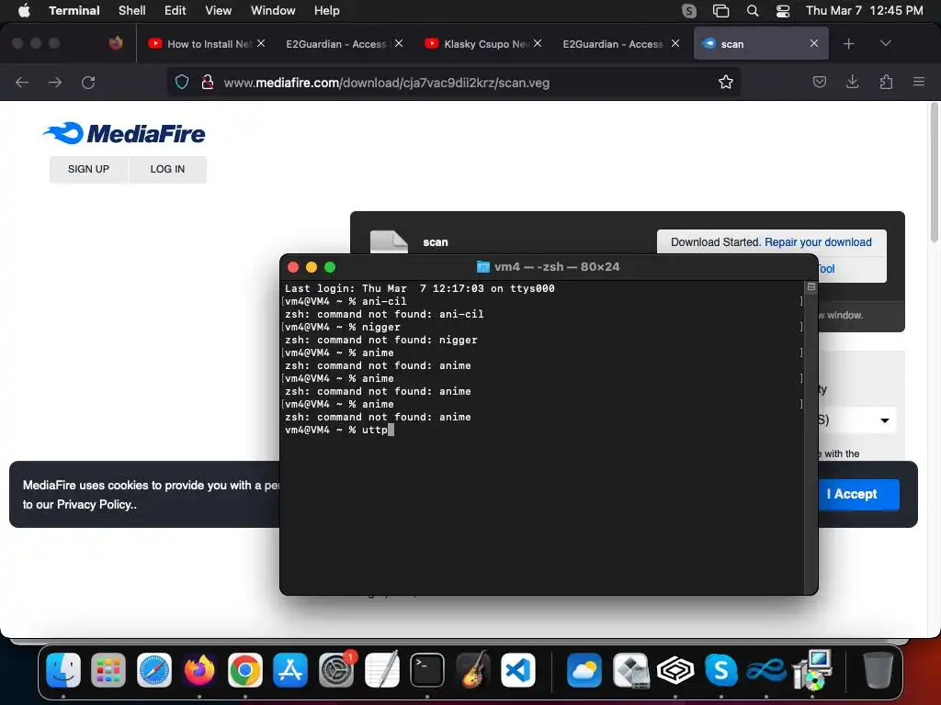Click the Skype status icon in menu bar
The image size is (941, 705).
689,11
